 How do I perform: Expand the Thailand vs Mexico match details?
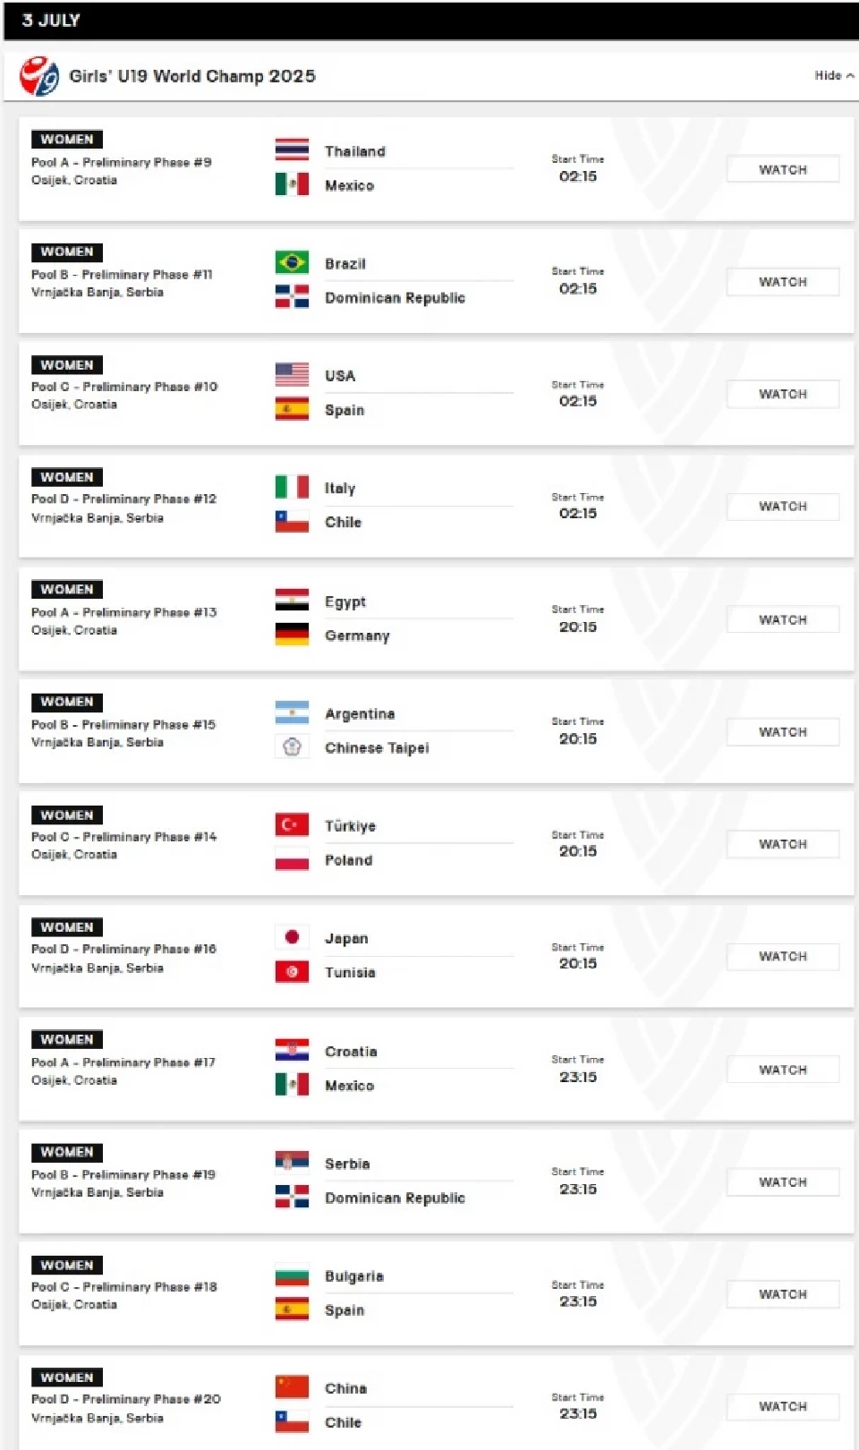point(429,167)
